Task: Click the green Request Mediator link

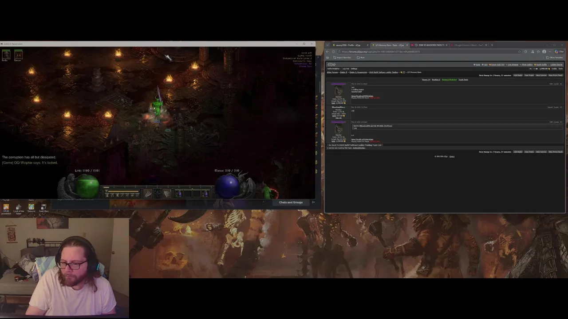Action: pos(449,80)
